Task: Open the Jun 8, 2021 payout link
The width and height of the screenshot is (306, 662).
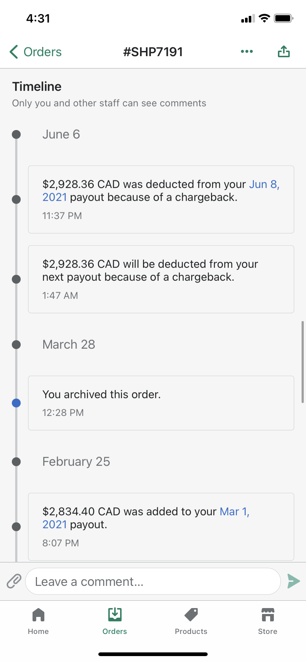Action: 264,184
